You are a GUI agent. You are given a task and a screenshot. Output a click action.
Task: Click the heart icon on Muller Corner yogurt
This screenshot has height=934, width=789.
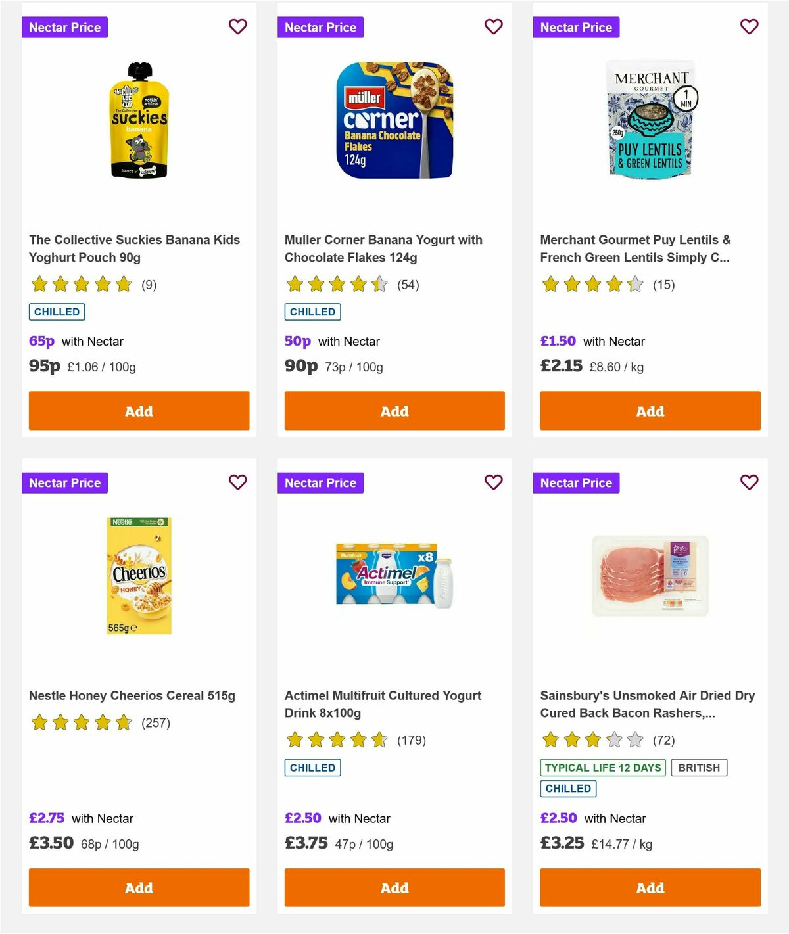click(494, 26)
